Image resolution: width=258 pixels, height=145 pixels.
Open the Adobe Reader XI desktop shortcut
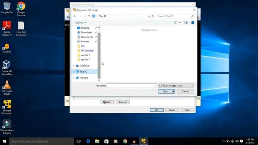(7, 29)
